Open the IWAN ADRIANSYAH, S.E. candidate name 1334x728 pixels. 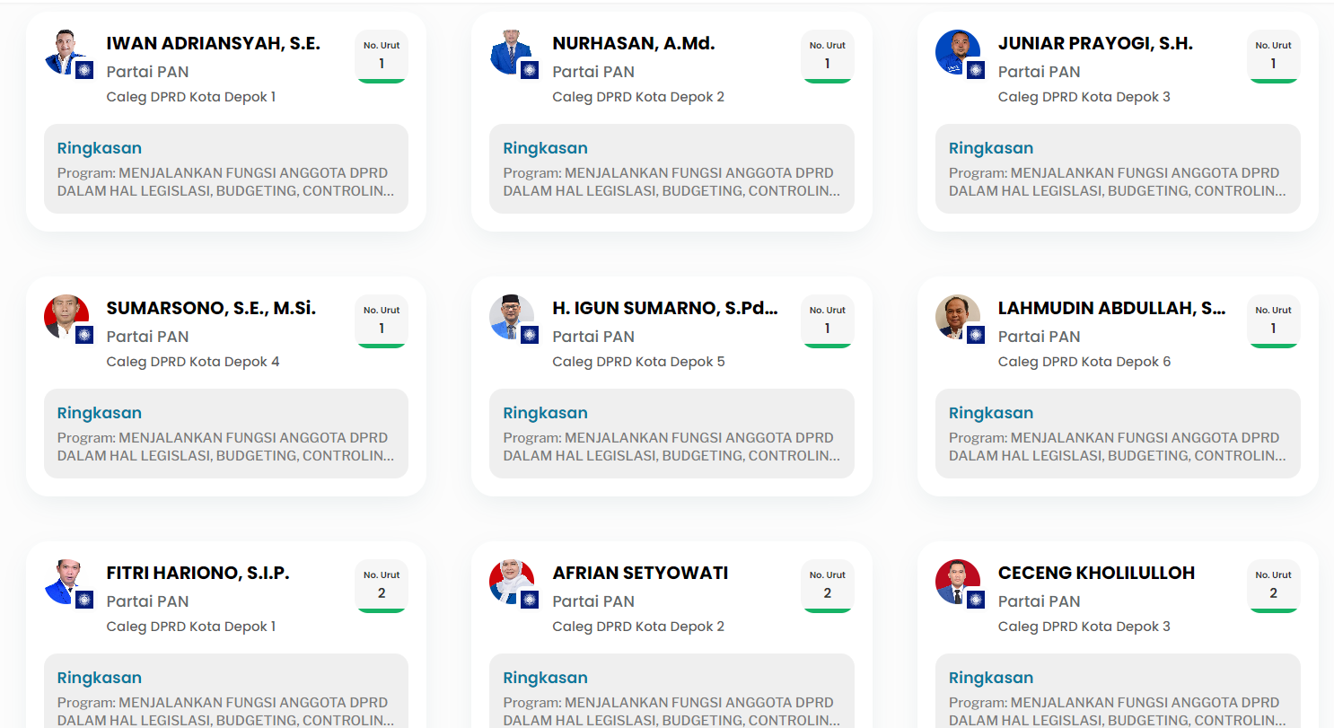click(214, 43)
